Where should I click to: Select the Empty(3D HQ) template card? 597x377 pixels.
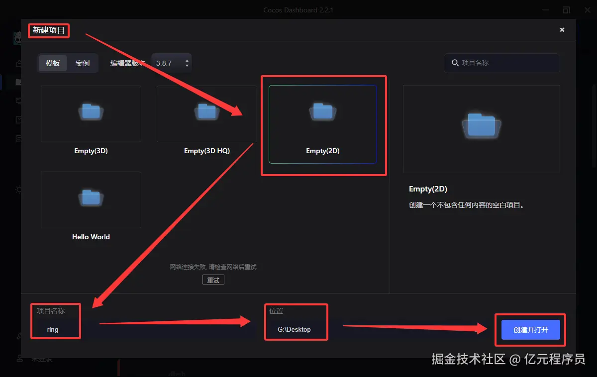pos(207,122)
